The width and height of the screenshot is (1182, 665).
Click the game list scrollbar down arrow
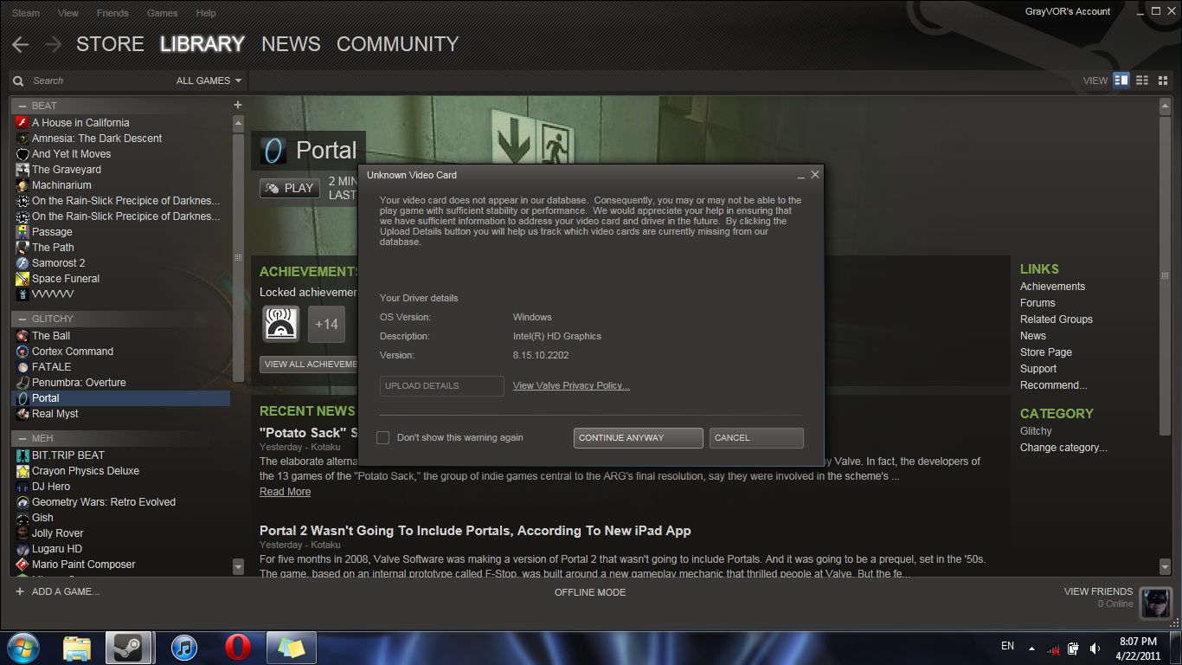pos(239,566)
